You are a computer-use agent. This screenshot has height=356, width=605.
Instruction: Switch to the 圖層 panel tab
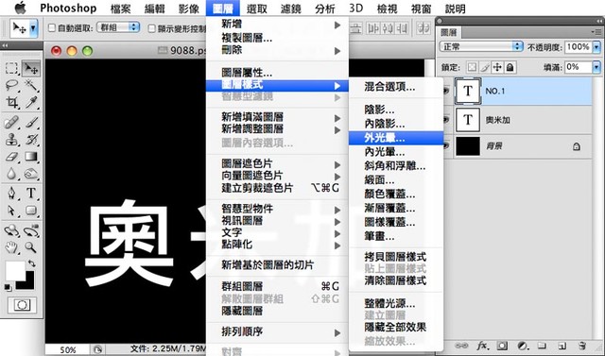[x=449, y=32]
